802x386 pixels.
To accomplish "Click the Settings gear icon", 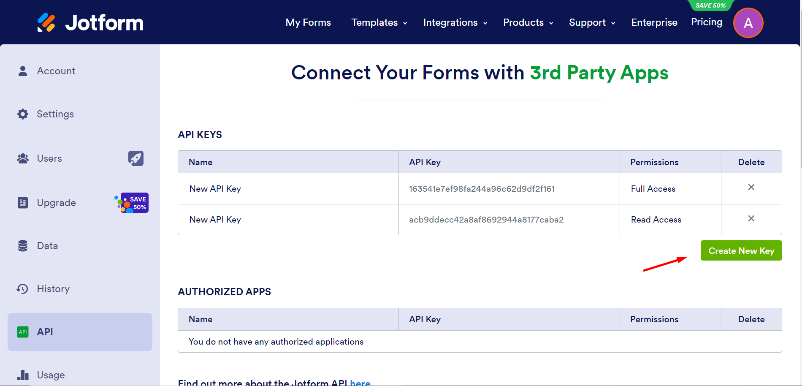I will [x=23, y=114].
